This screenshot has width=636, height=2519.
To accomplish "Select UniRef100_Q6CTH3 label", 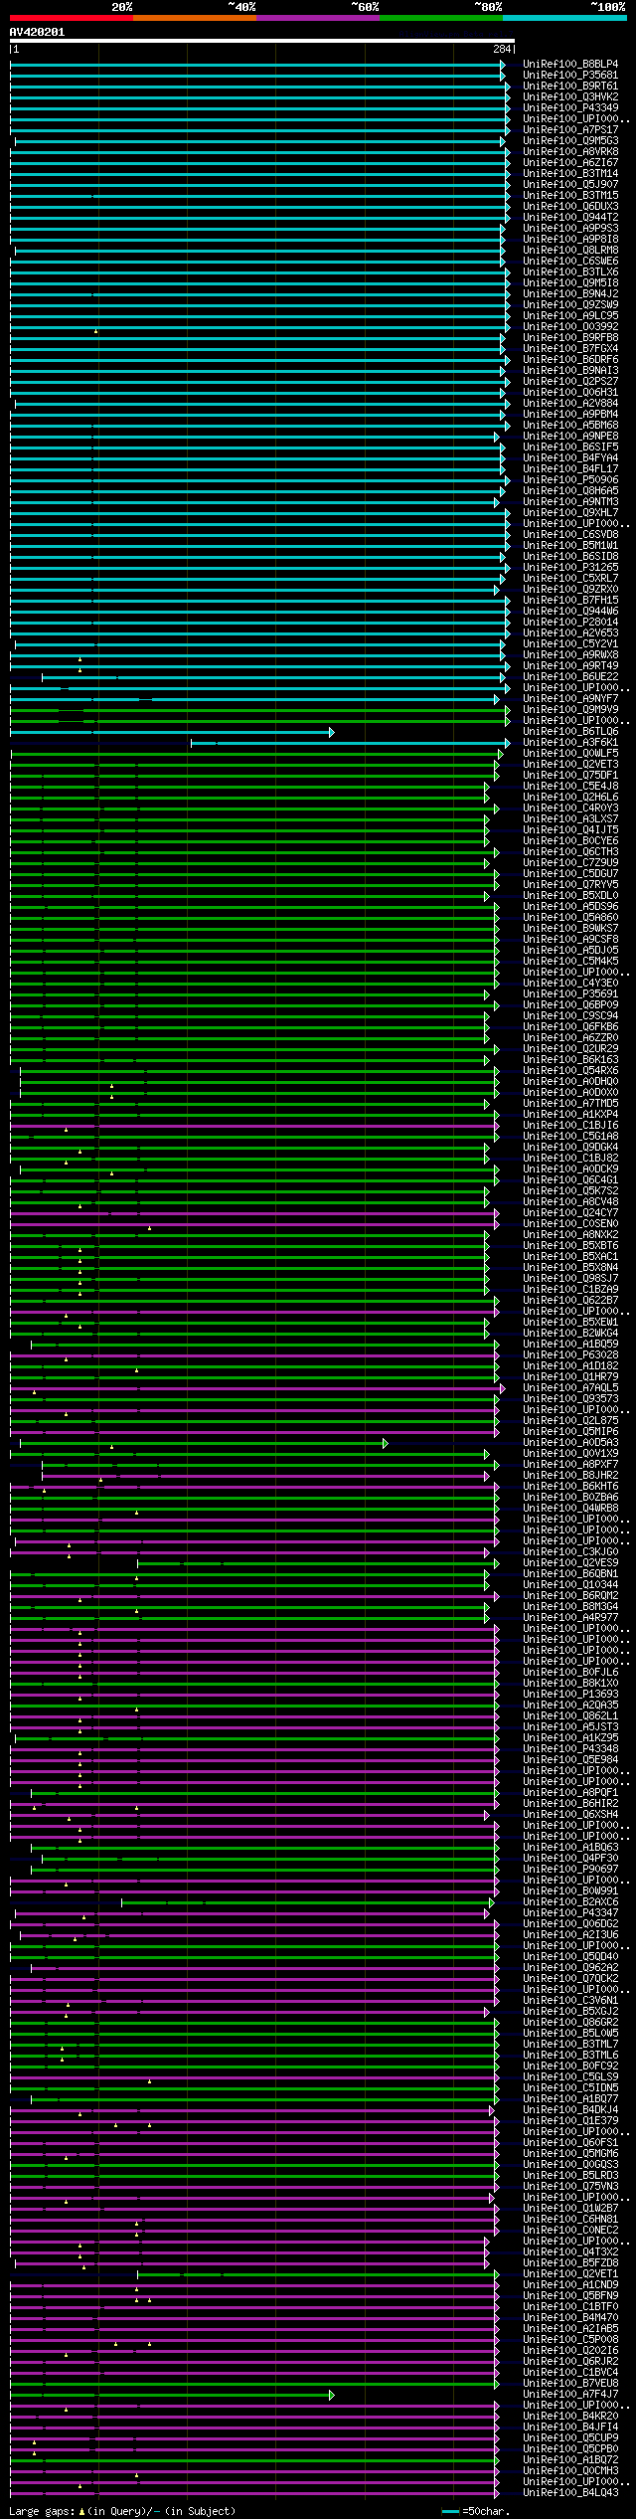I will tap(570, 851).
